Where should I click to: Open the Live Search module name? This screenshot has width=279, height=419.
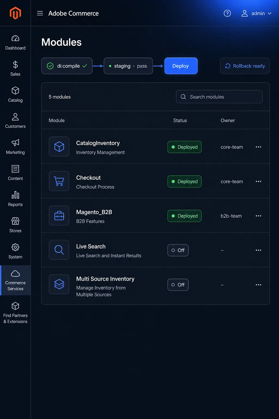[x=91, y=247]
